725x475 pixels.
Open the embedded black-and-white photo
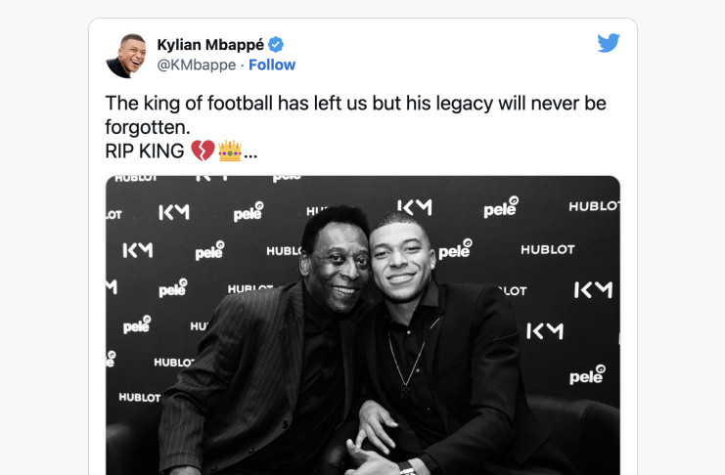[363, 325]
